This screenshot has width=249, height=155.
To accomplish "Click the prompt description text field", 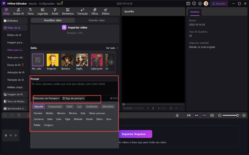I will 74,88.
